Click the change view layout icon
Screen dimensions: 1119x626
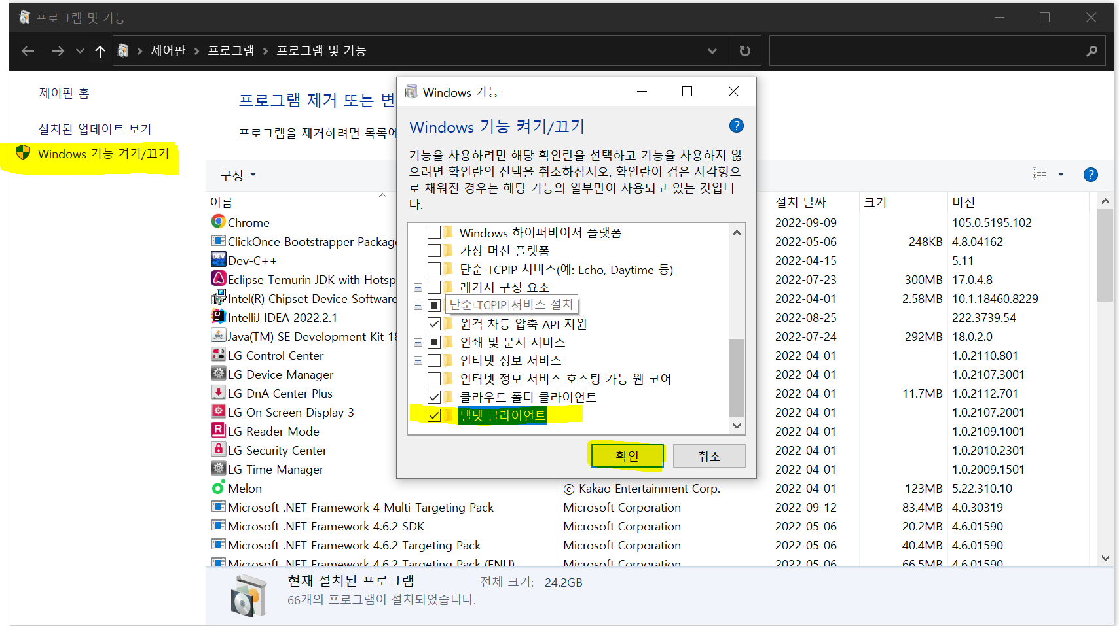click(x=1039, y=175)
